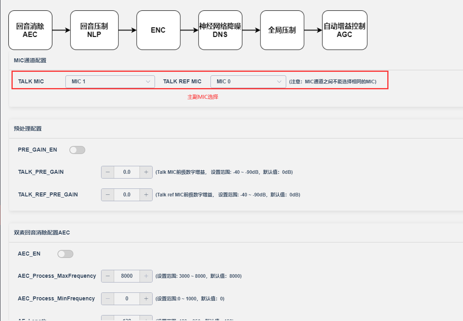The width and height of the screenshot is (463, 321).
Task: Click minus icon for TALK_PRE_GAIN
Action: [108, 172]
